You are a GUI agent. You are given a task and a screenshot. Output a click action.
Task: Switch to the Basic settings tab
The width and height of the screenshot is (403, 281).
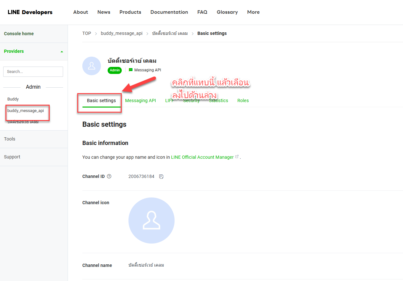101,100
